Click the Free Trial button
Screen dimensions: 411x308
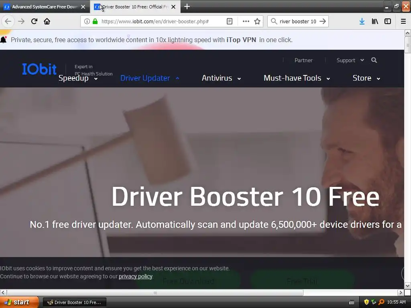(302, 281)
